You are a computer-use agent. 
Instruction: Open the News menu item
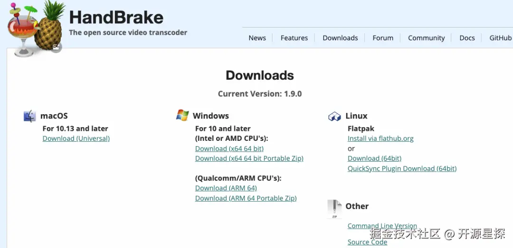pyautogui.click(x=257, y=38)
